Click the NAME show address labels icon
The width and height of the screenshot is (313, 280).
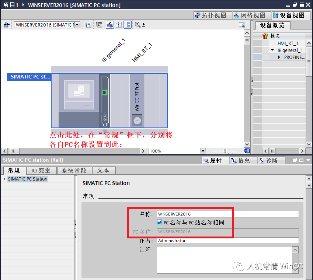(99, 25)
